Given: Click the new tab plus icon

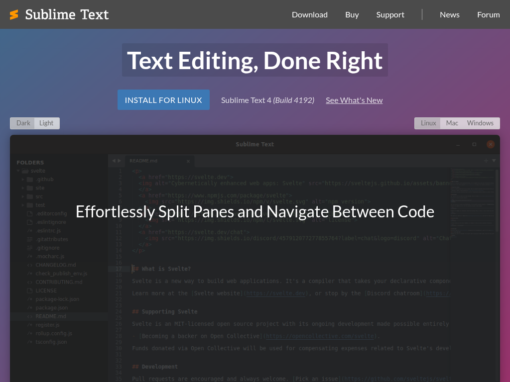Looking at the screenshot, I should pos(486,161).
